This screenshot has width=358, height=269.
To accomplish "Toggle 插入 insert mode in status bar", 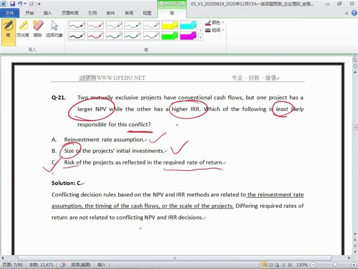I will 102,265.
